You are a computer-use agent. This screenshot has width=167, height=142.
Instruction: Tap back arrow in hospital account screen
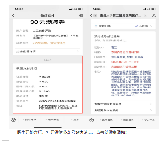(91, 15)
